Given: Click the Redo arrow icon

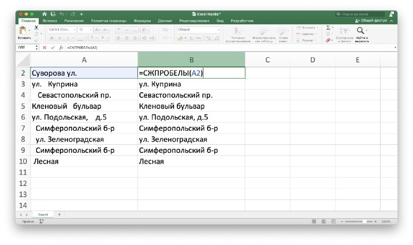Looking at the screenshot, I should pos(73,14).
